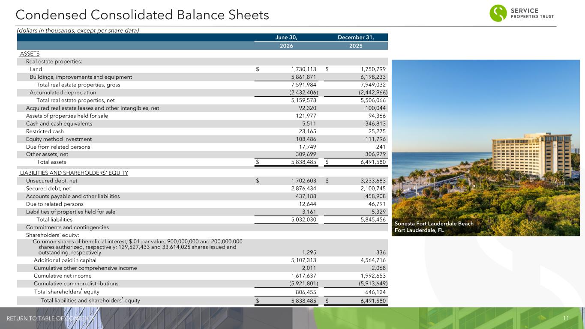This screenshot has width=585, height=329.
Task: Select the note 'dollars in thousands, except per share data'
Action: click(x=78, y=30)
